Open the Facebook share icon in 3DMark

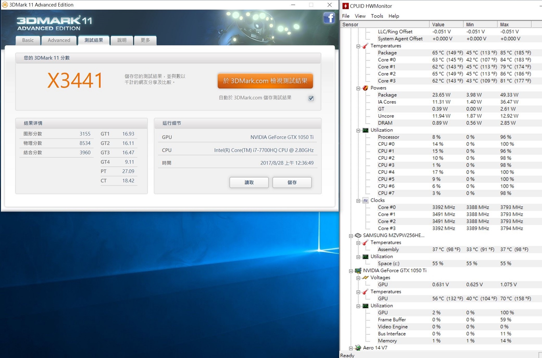coord(329,18)
